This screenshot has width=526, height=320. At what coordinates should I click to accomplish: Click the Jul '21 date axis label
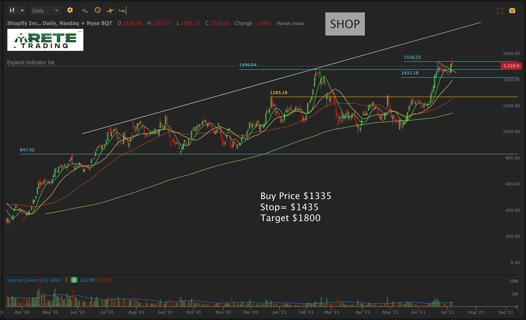pyautogui.click(x=447, y=312)
